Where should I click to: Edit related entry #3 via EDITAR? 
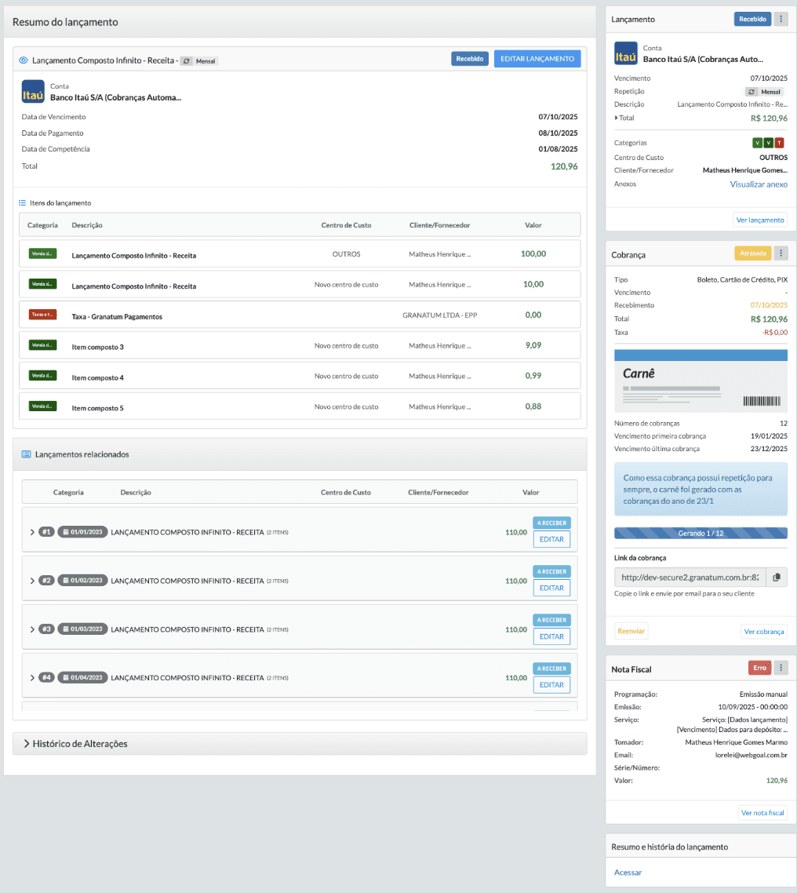coord(551,636)
